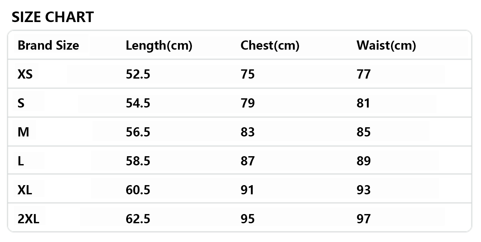Click the XS size label

(x=25, y=74)
